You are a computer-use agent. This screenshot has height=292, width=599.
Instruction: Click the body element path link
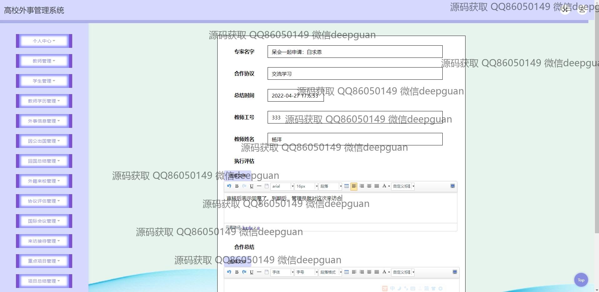click(247, 228)
